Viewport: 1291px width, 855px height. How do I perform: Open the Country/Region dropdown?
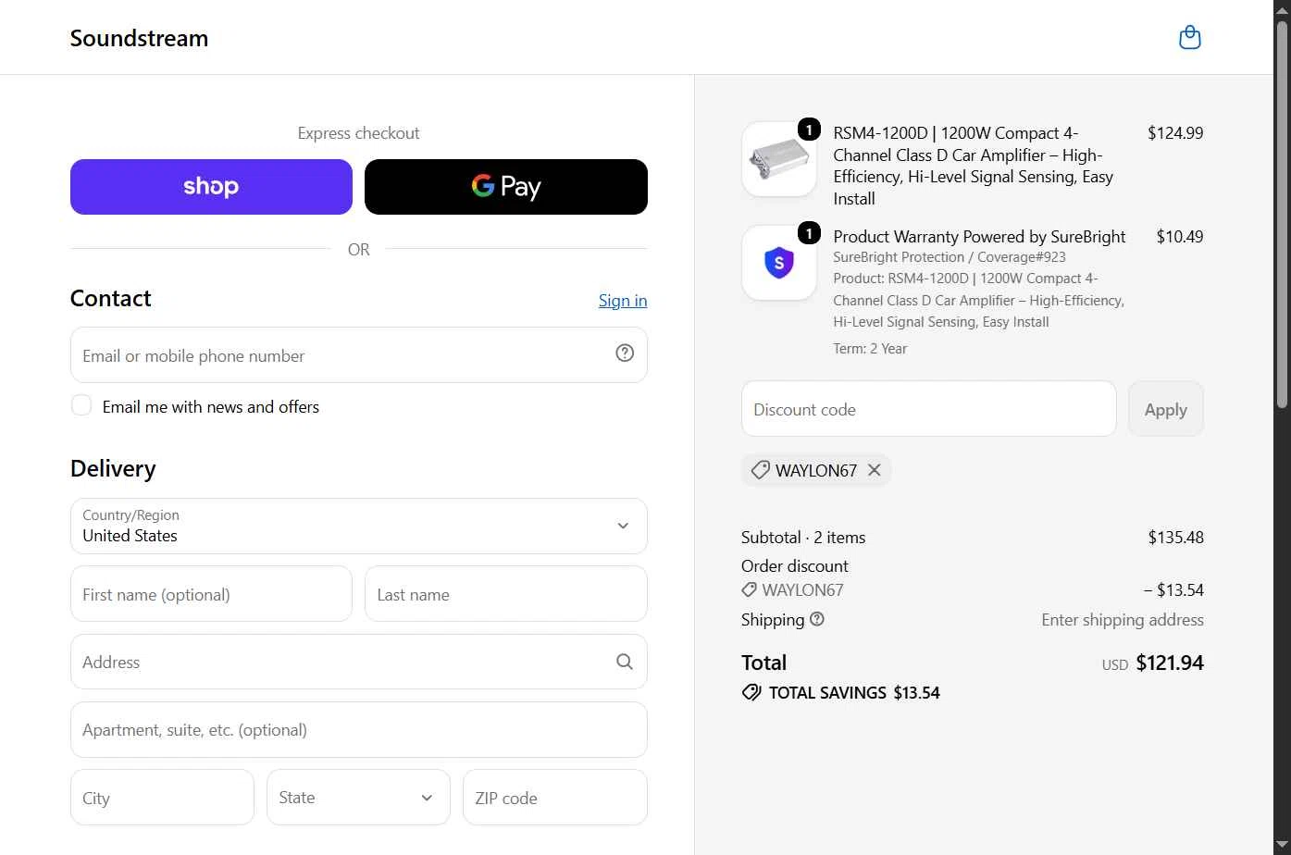pos(359,527)
